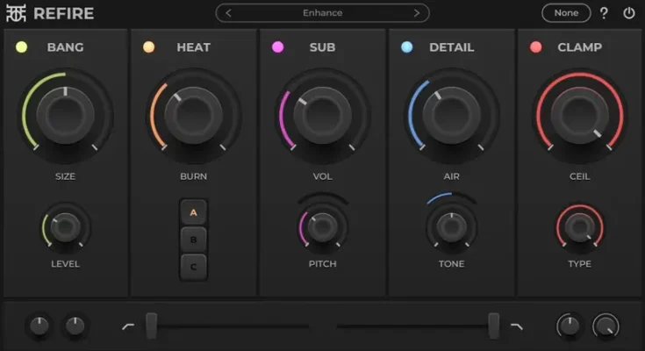645x351 pixels.
Task: Click the CLAMP module title
Action: coord(579,47)
